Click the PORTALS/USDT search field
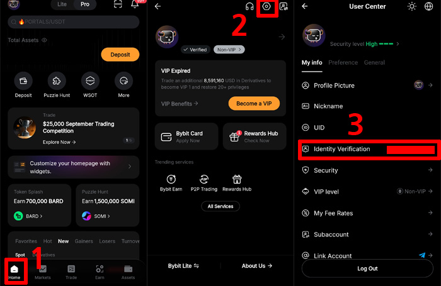Viewport: 441px width, 286px height. click(x=73, y=23)
